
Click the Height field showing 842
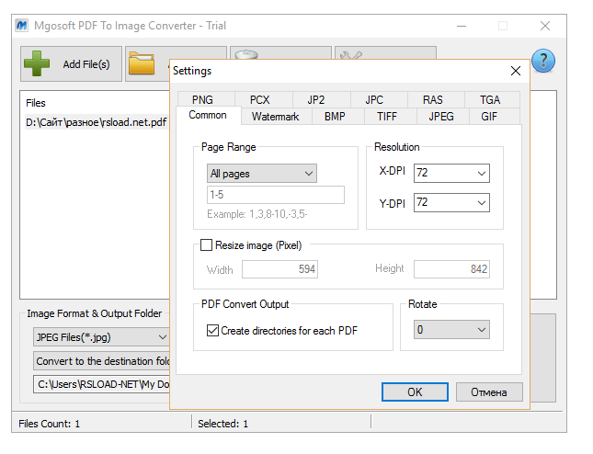[451, 269]
